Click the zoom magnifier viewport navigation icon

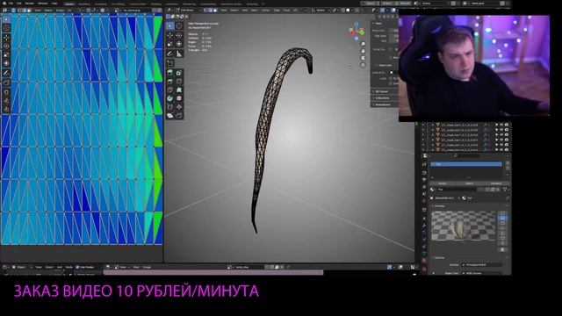click(363, 44)
